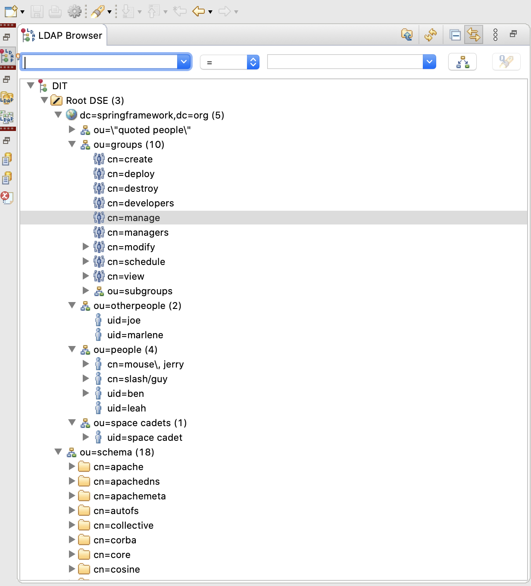Open the '=' operator combo box

click(x=230, y=62)
